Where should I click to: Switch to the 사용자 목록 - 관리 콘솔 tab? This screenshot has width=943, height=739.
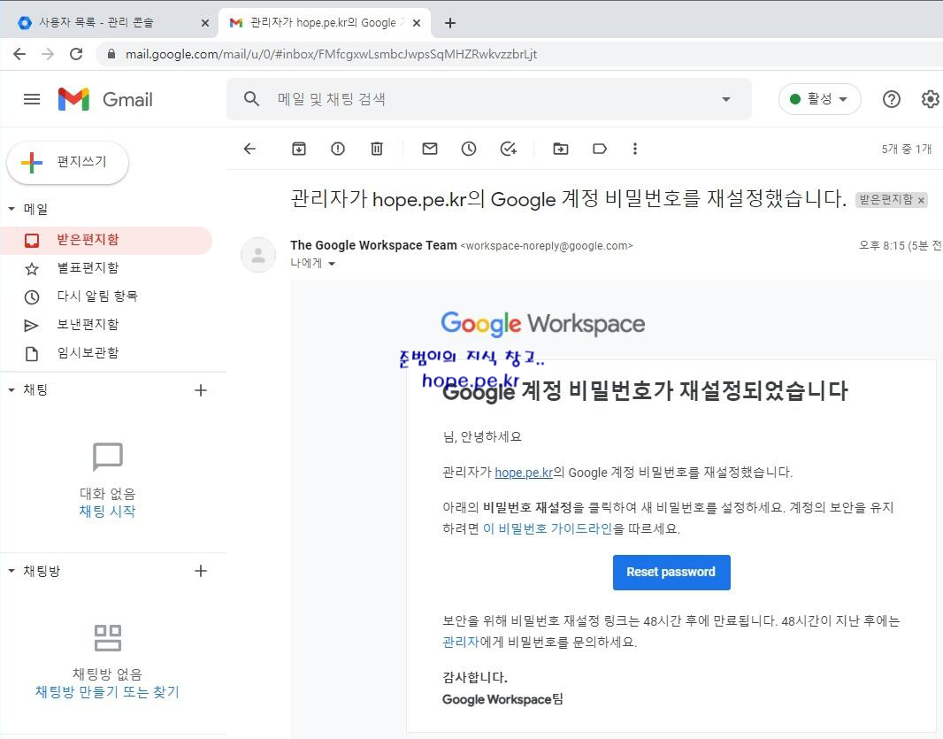coord(106,23)
